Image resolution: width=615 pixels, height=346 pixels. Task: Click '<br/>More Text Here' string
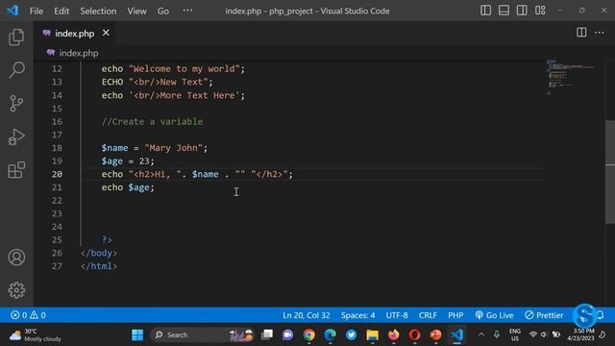[184, 95]
